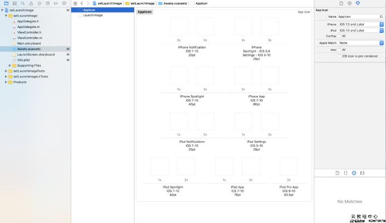Select the iPhone App 60pt 2x image well
Image resolution: width=386 pixels, height=223 pixels.
(x=243, y=76)
